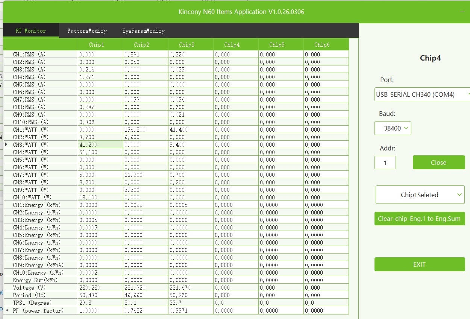The height and width of the screenshot is (319, 470).
Task: Click the Chip1 Voltage cell showing 230,230
Action: (100, 288)
